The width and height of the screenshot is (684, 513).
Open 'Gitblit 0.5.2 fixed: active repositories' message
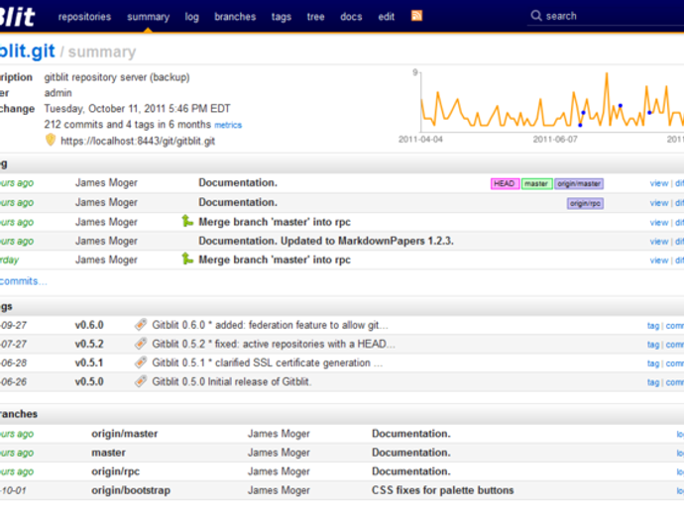tap(274, 344)
